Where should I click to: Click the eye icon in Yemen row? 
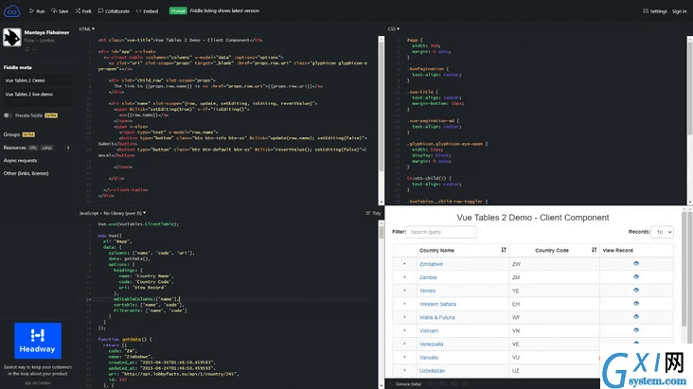tap(636, 290)
